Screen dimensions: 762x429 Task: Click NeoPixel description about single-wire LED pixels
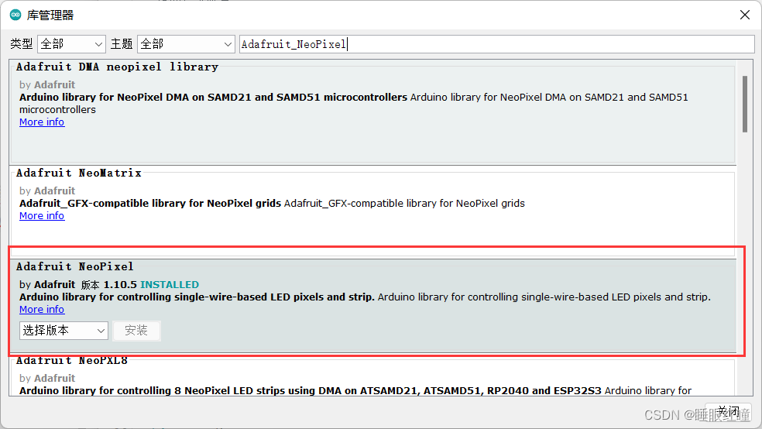365,297
